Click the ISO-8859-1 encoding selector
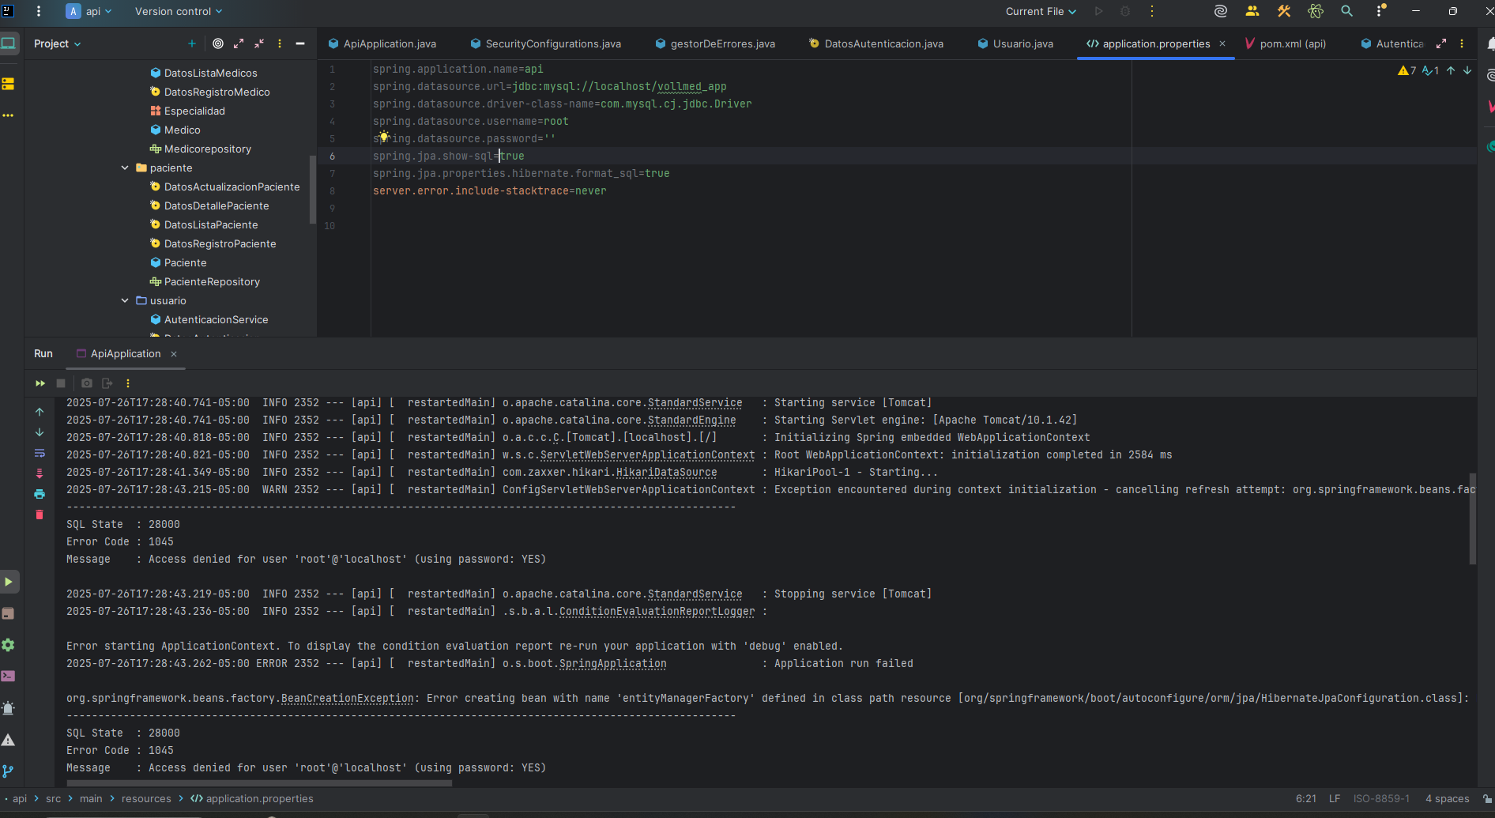This screenshot has height=818, width=1495. tap(1381, 798)
